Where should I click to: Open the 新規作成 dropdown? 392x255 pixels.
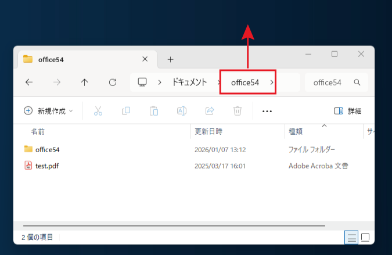[x=48, y=111]
